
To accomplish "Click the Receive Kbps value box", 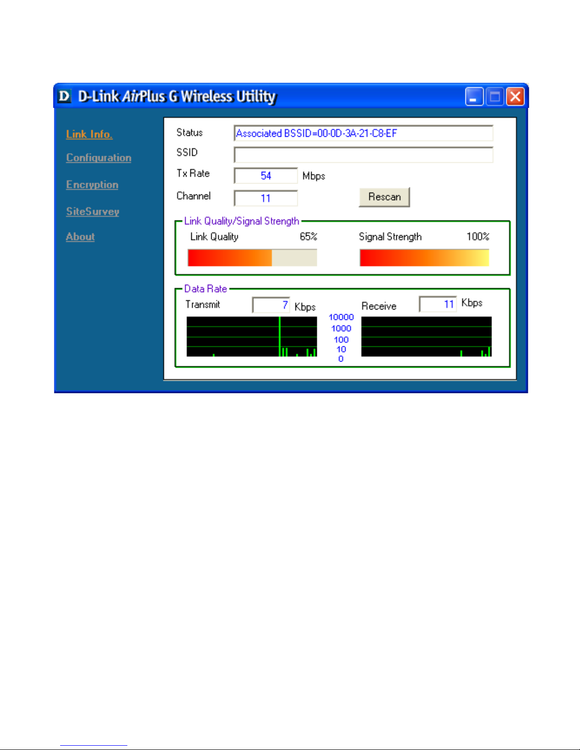I will (437, 304).
